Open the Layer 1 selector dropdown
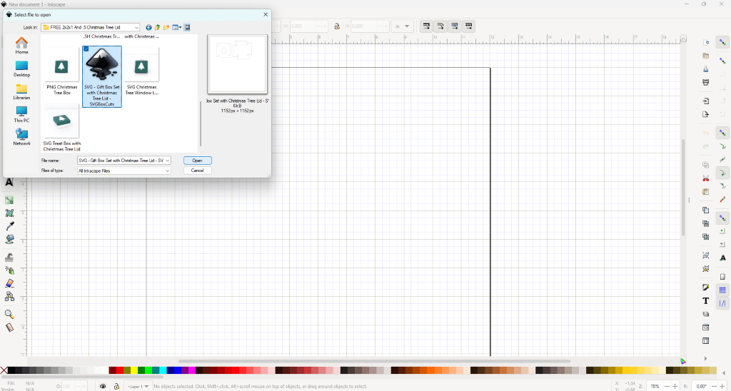The width and height of the screenshot is (731, 391). (146, 386)
